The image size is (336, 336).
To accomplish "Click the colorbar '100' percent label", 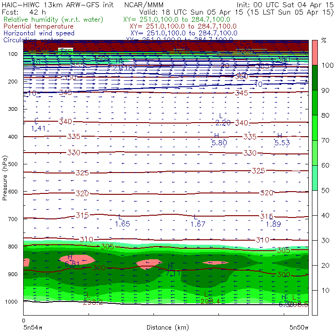I will coord(328,65).
